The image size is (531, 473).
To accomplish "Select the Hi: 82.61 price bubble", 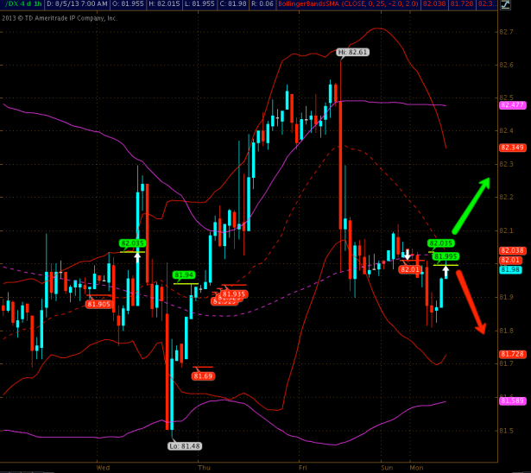I will [352, 53].
